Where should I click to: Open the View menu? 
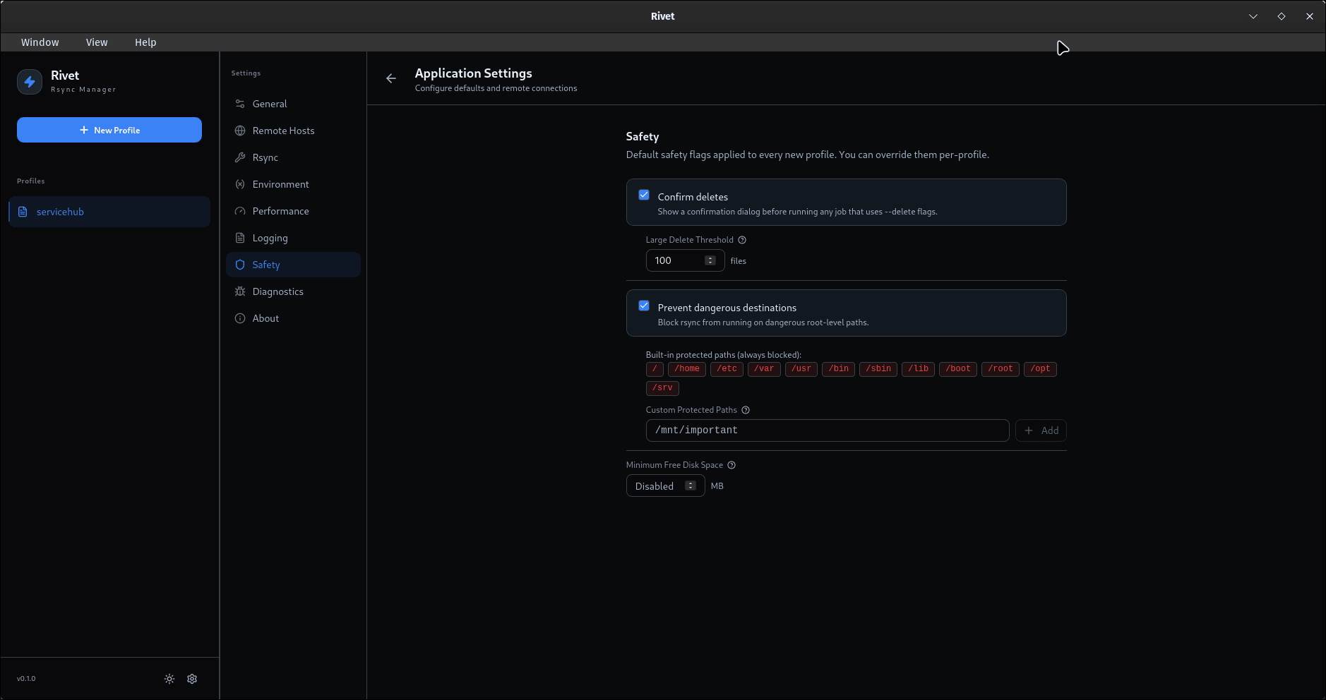click(x=97, y=42)
